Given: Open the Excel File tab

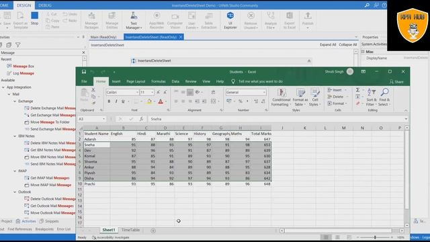Looking at the screenshot, I should point(84,81).
